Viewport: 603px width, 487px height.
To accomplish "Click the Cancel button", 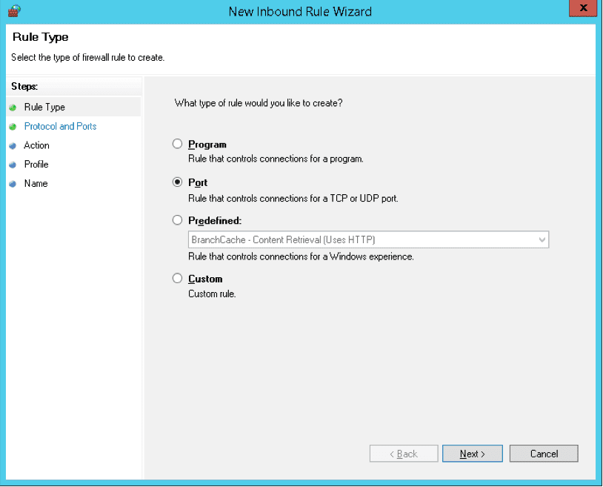I will [x=543, y=453].
